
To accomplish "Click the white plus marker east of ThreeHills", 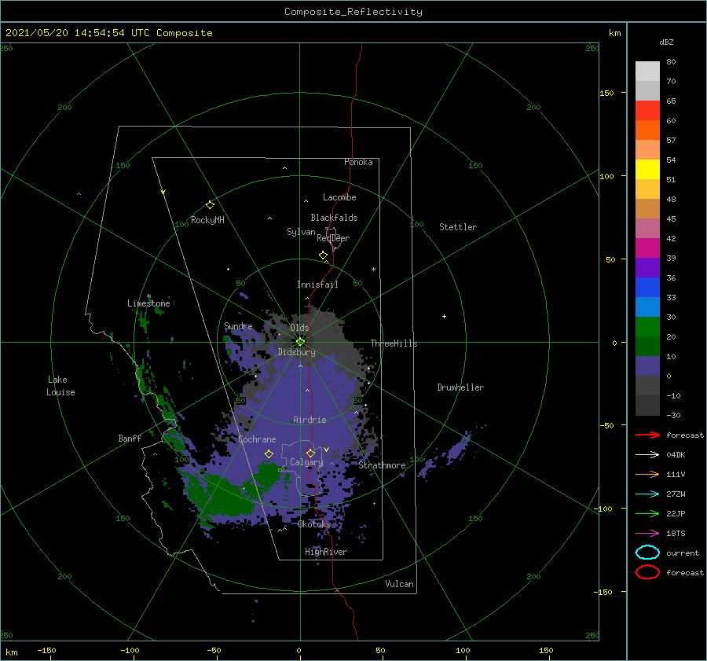I will (x=444, y=316).
